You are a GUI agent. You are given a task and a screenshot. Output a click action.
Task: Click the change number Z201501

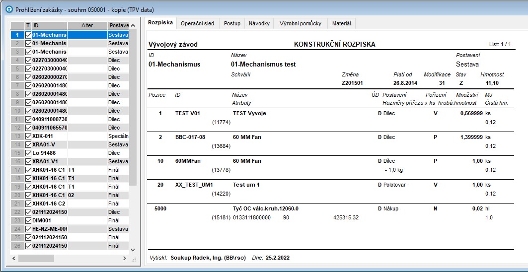pos(352,82)
